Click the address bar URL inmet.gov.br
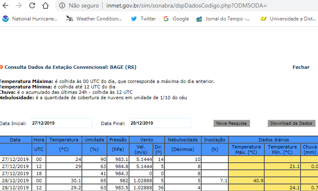This screenshot has height=191, width=318. tap(187, 5)
